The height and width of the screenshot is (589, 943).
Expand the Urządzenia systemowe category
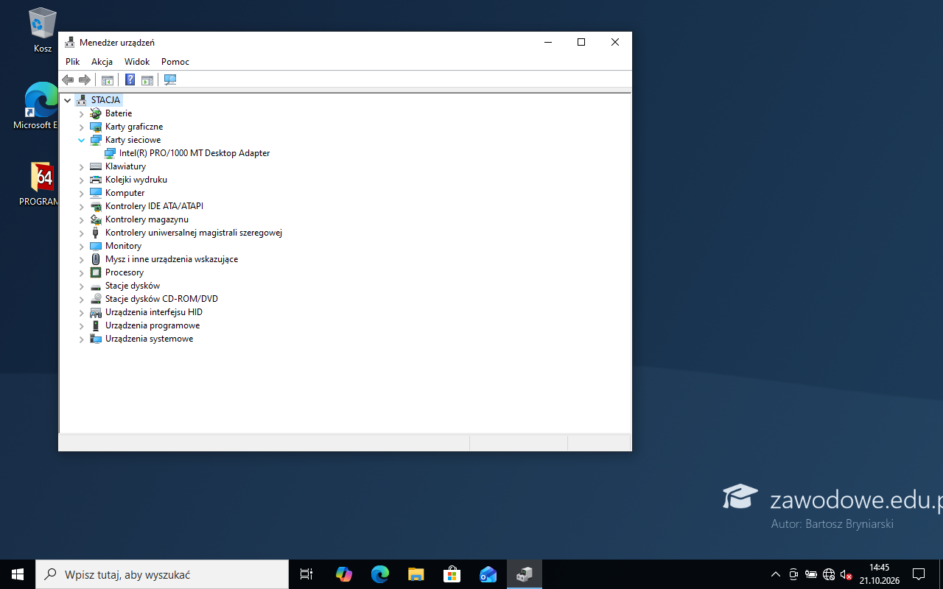click(82, 339)
